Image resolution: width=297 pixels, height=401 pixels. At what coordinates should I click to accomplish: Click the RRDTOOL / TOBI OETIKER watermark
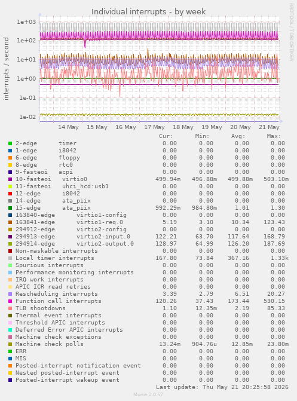(x=292, y=32)
